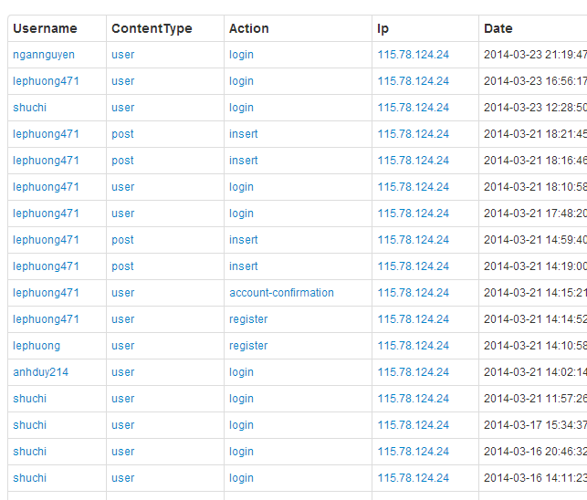This screenshot has height=500, width=587.
Task: Click the register action in lephuong's row
Action: 248,346
